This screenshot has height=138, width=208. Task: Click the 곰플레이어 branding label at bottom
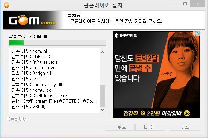(x=17, y=119)
